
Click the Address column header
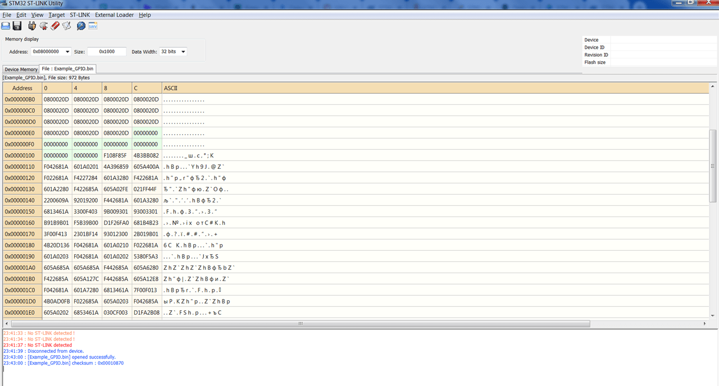pos(22,88)
